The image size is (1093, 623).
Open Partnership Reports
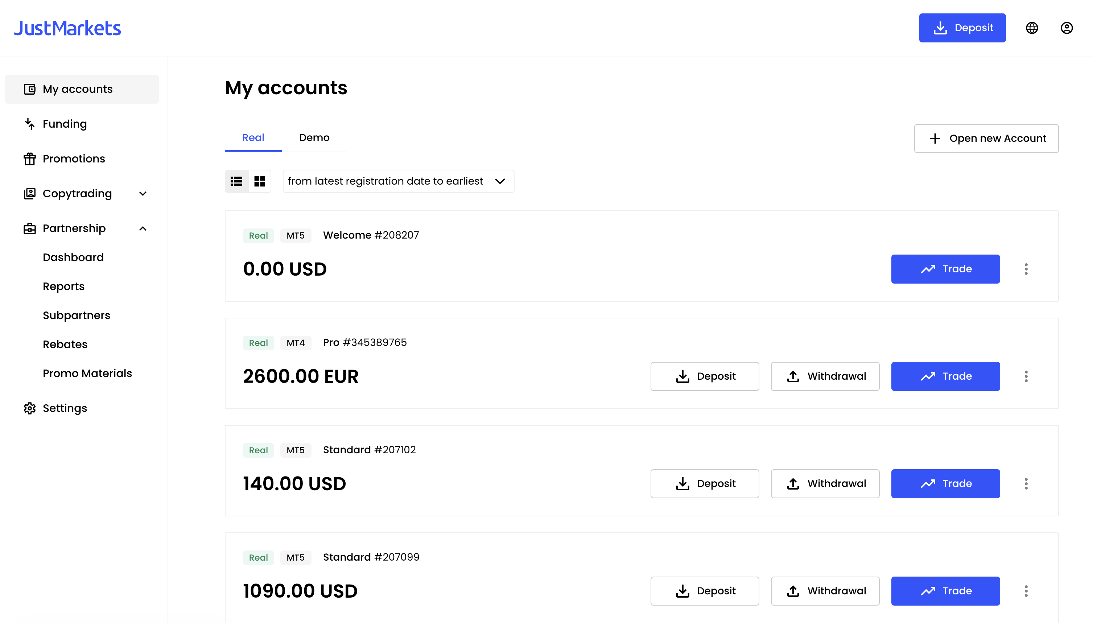tap(64, 286)
